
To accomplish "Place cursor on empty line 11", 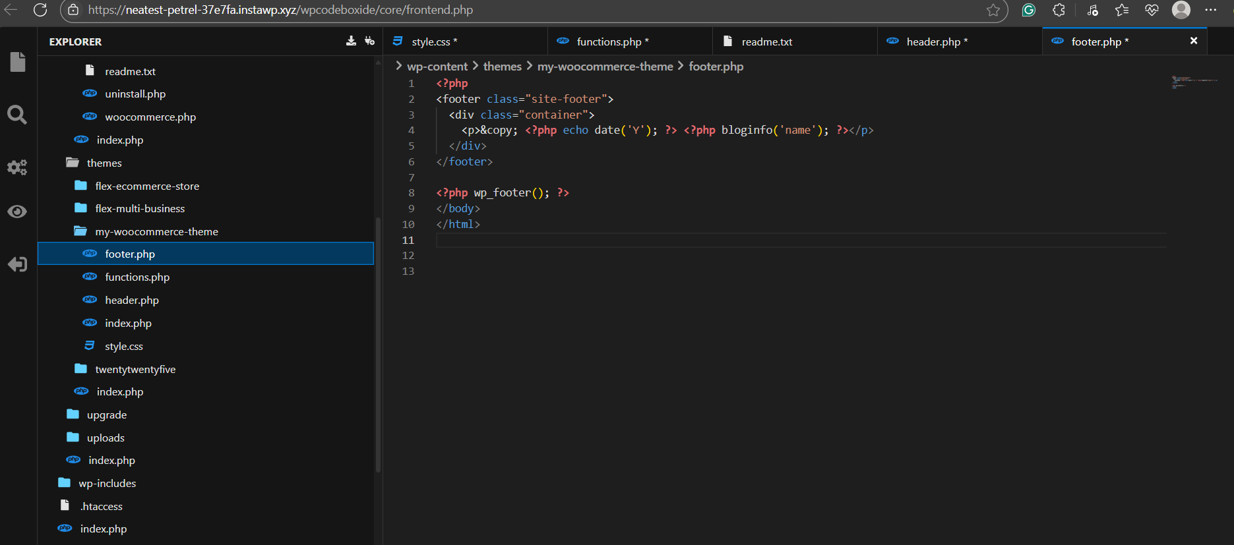I will point(801,240).
